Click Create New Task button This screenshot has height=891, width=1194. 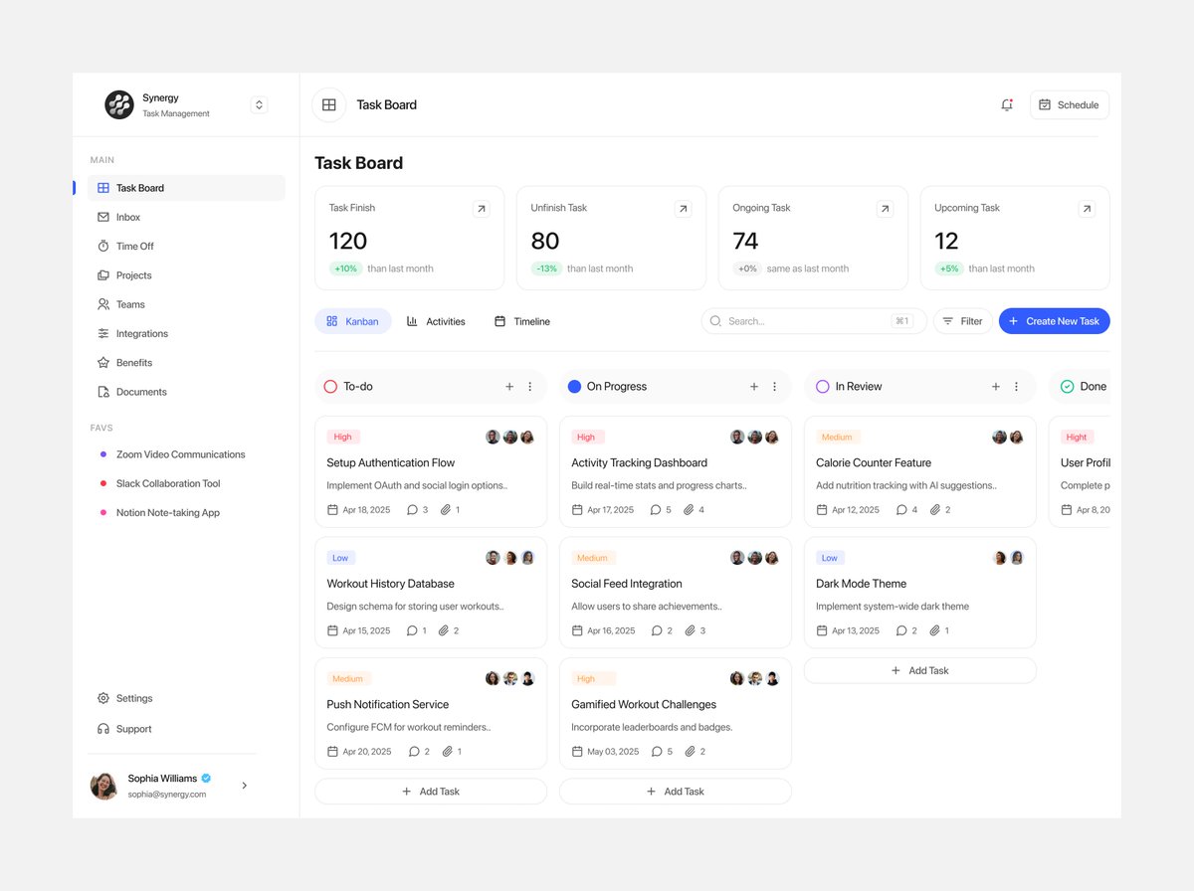pyautogui.click(x=1055, y=321)
